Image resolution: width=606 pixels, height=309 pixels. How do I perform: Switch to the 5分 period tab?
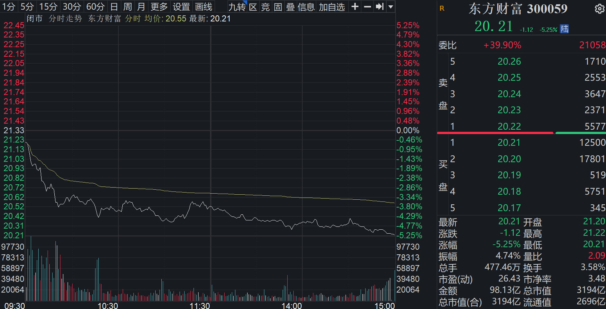pyautogui.click(x=27, y=7)
